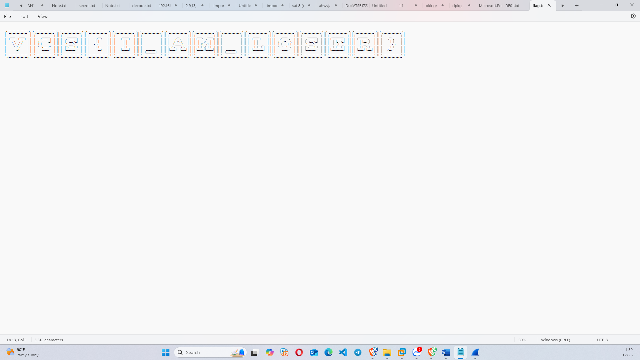Open the View menu
Viewport: 640px width, 360px height.
(x=42, y=16)
